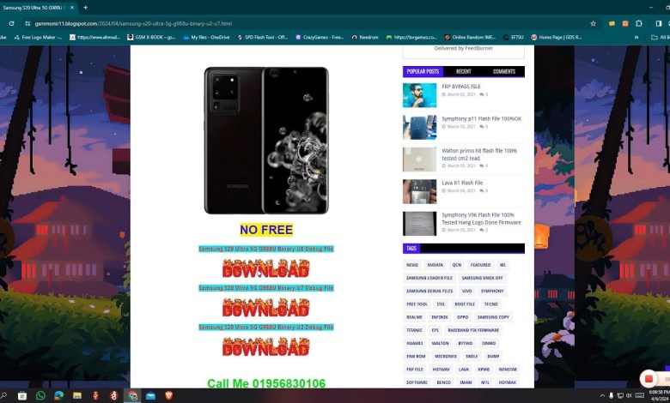Open a new browser tab

(x=85, y=7)
